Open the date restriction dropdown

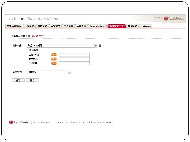49,72
